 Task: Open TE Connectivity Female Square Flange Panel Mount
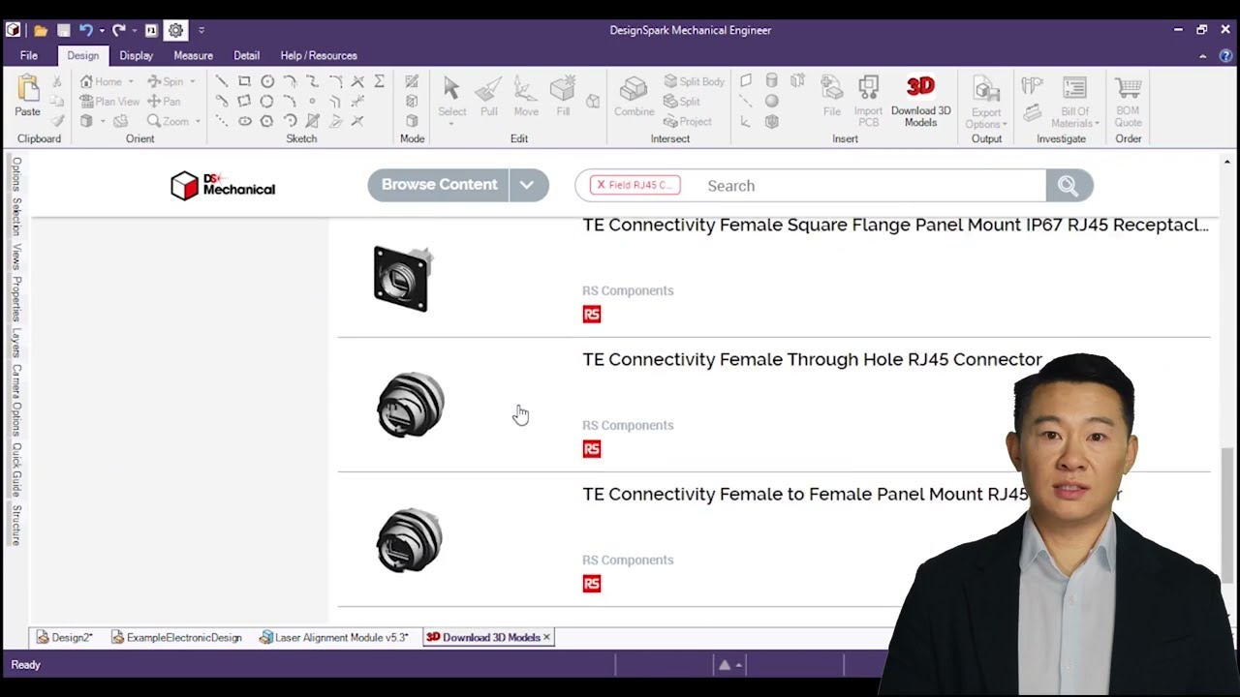point(895,225)
